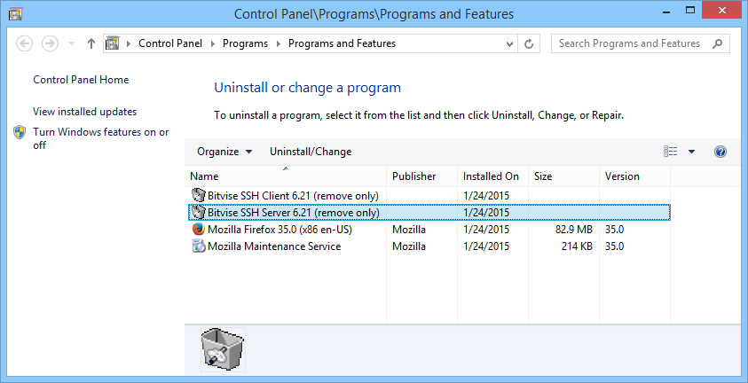
Task: Click the search magnifier icon
Action: [718, 43]
